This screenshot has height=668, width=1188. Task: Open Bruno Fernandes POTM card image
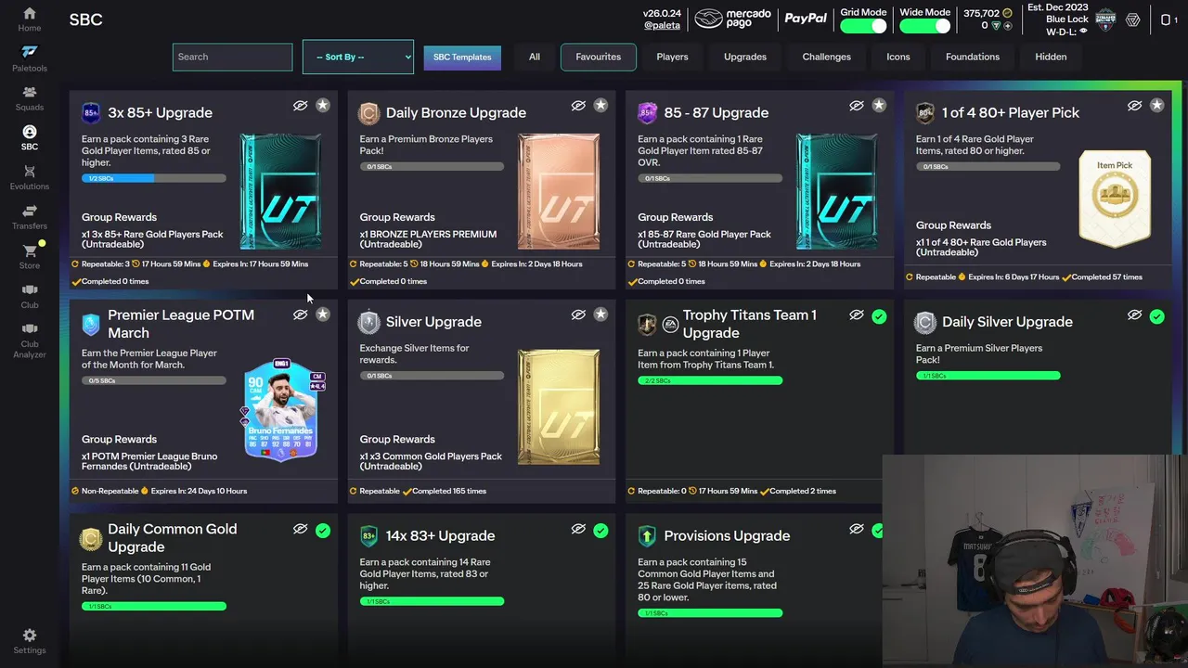pyautogui.click(x=282, y=408)
